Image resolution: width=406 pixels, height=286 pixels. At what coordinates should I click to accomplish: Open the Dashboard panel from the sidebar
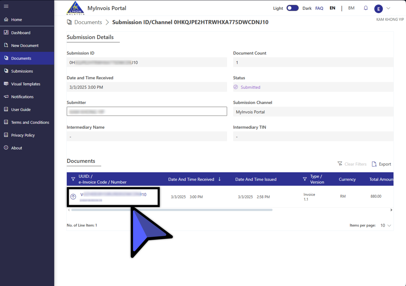click(x=21, y=33)
